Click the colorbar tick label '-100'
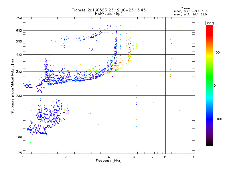 [x=218, y=119]
